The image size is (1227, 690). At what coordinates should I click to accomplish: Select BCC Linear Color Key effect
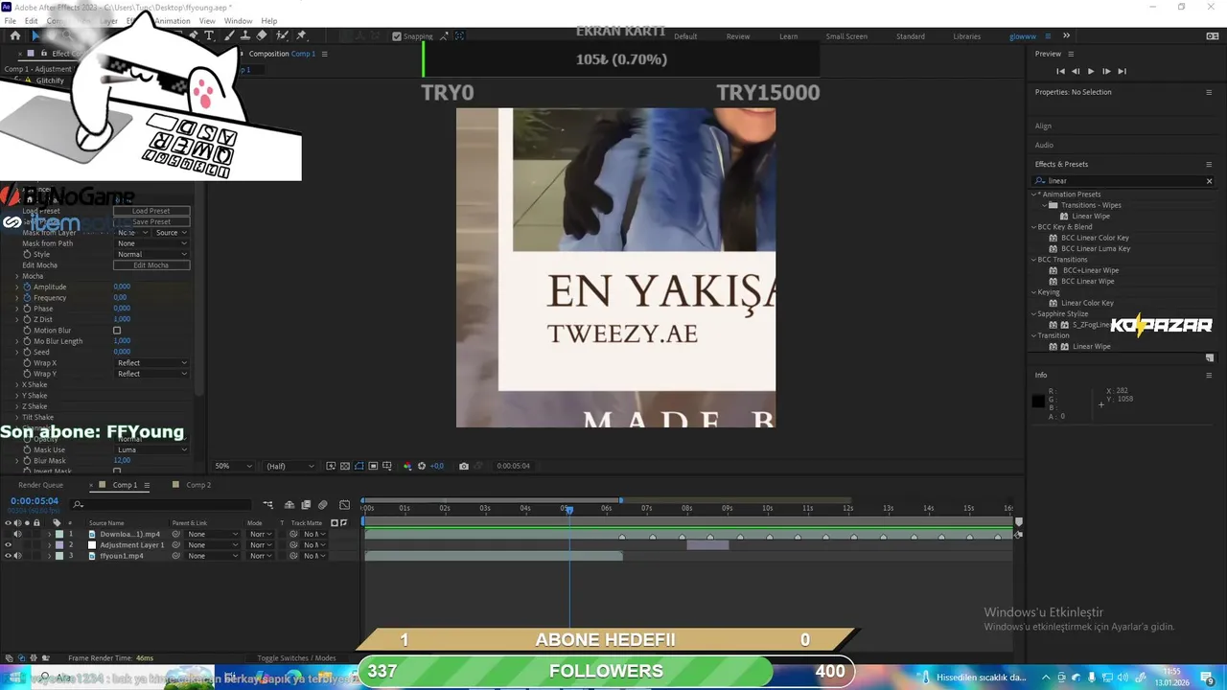[x=1095, y=238]
